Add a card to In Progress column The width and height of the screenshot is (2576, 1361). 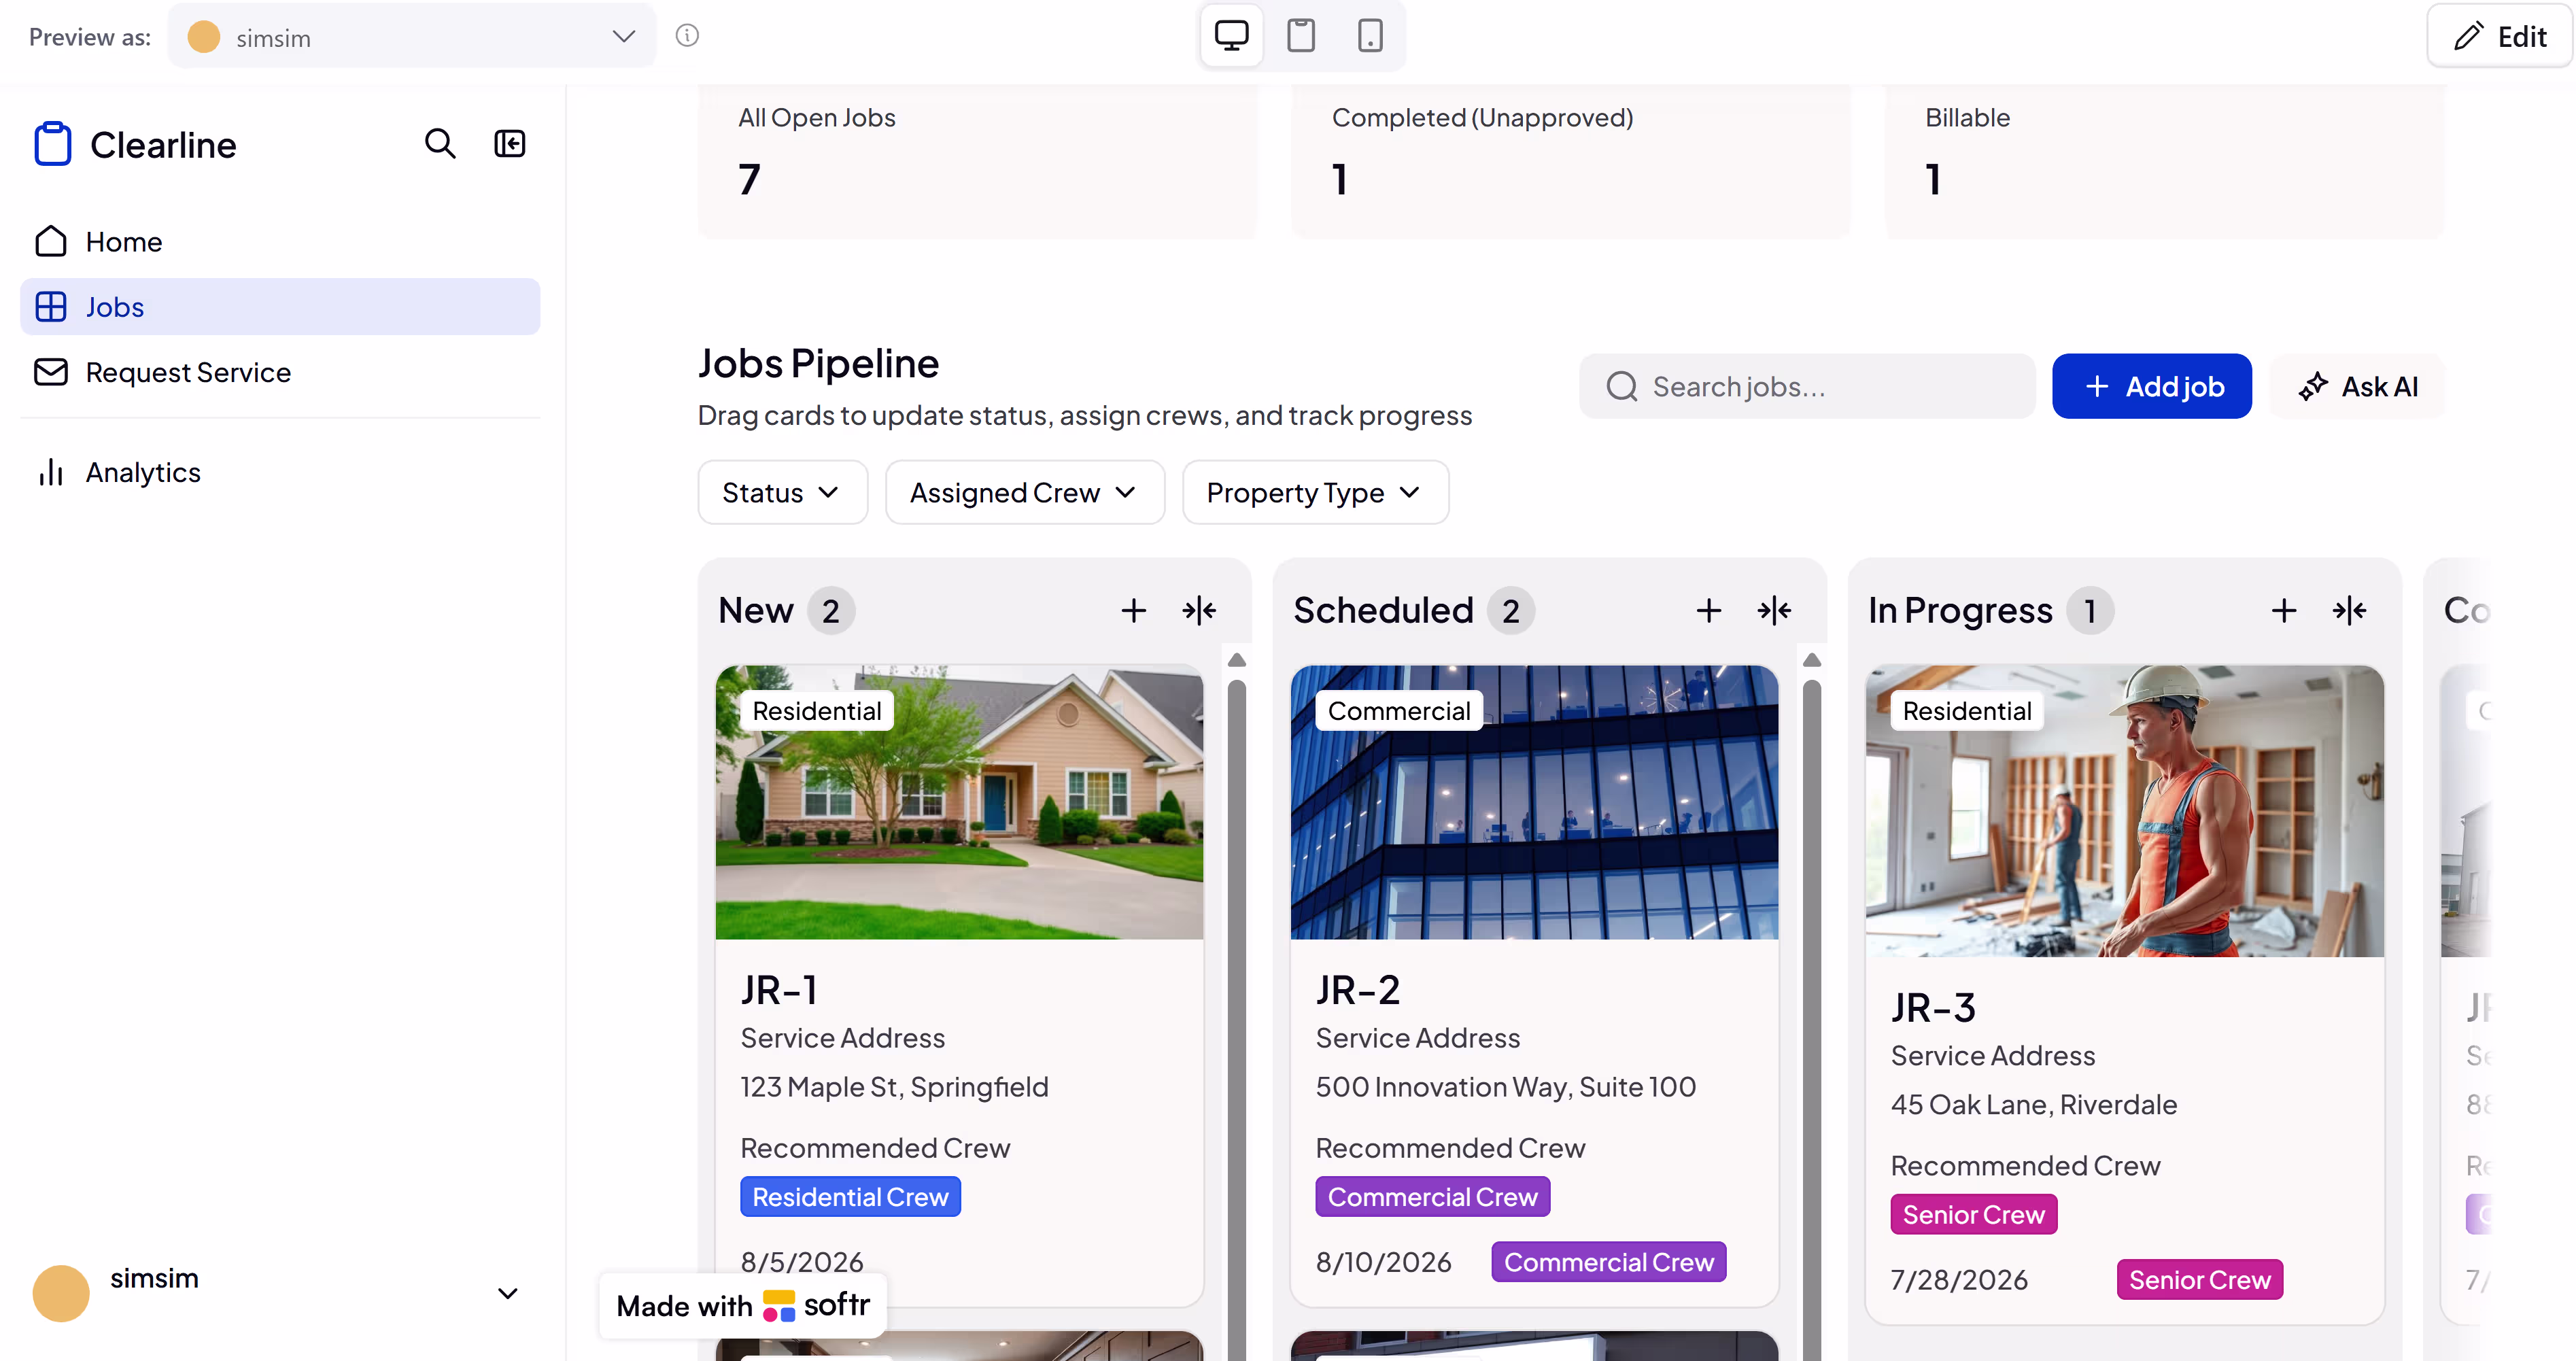2284,610
